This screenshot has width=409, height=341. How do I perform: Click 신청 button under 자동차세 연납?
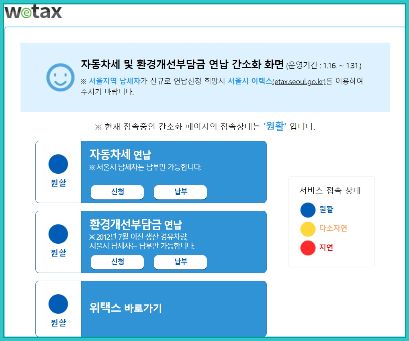point(117,192)
